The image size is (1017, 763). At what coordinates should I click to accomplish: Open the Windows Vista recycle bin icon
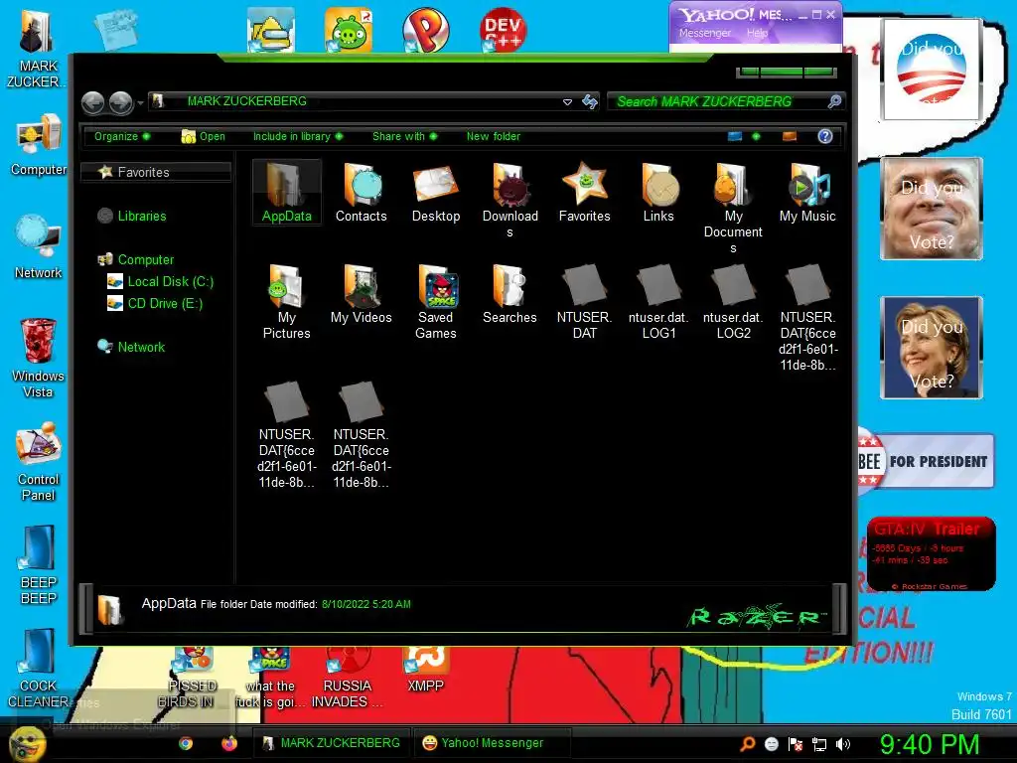(38, 358)
